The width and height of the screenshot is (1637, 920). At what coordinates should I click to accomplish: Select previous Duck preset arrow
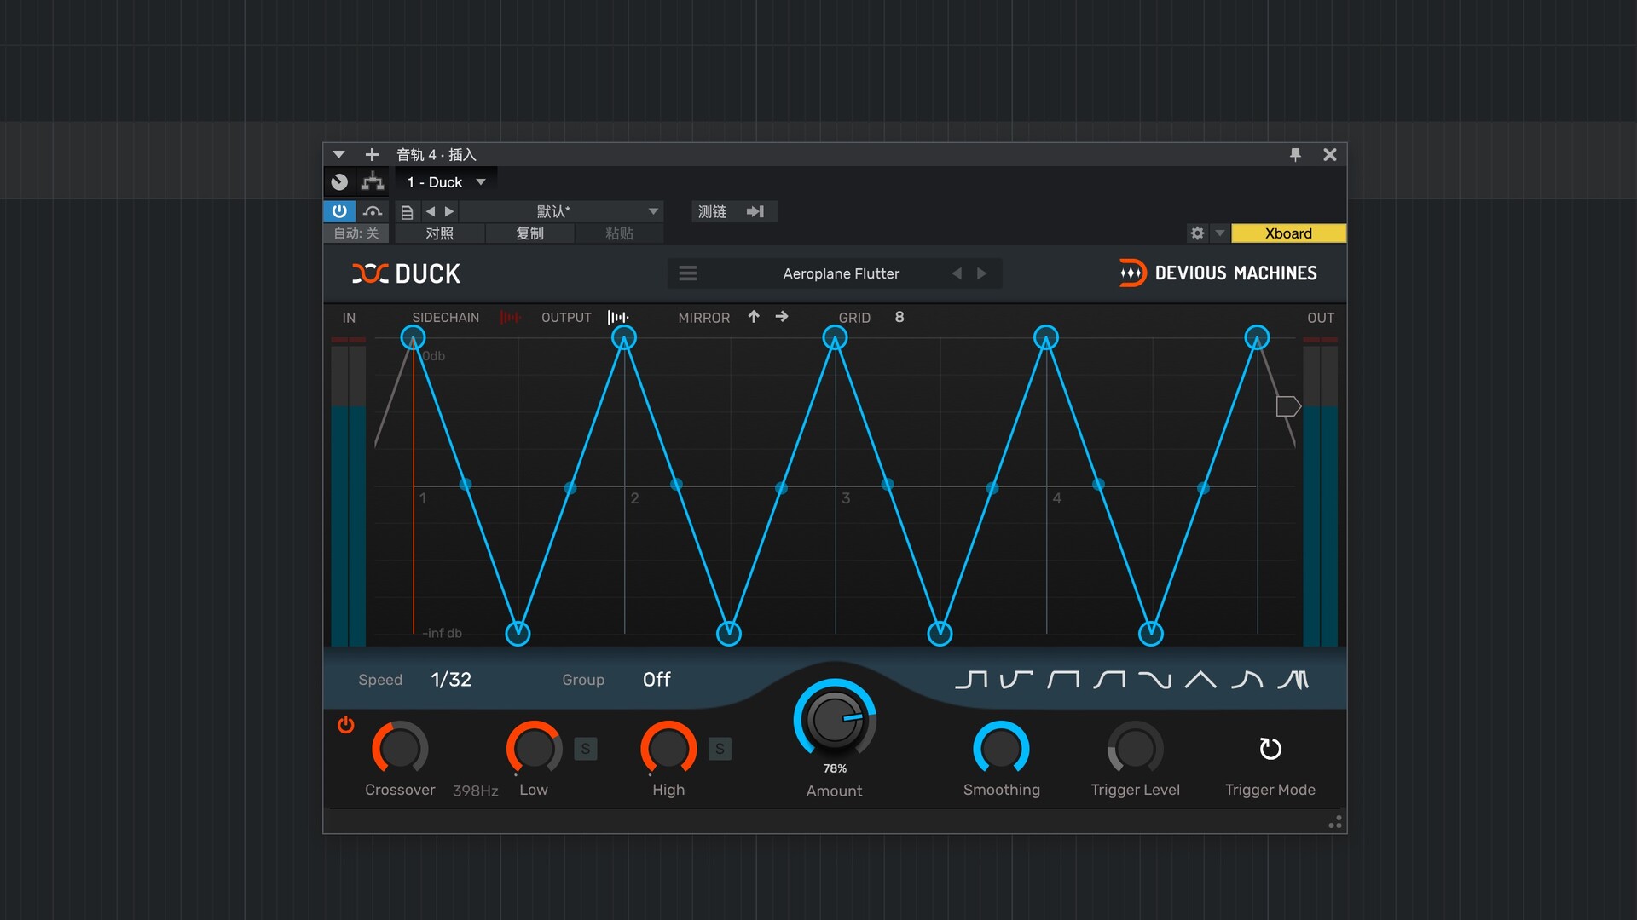[x=957, y=273]
